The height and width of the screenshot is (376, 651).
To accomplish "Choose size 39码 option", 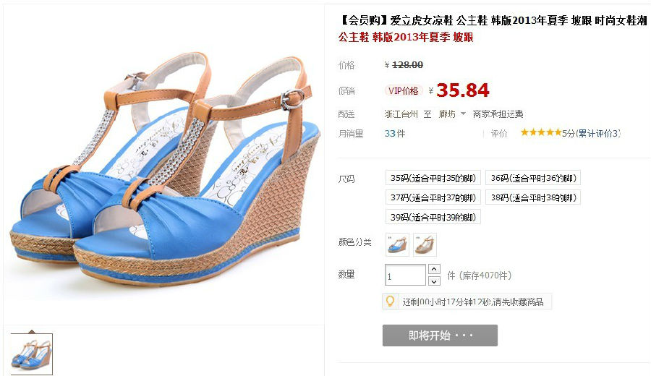I will coord(433,217).
